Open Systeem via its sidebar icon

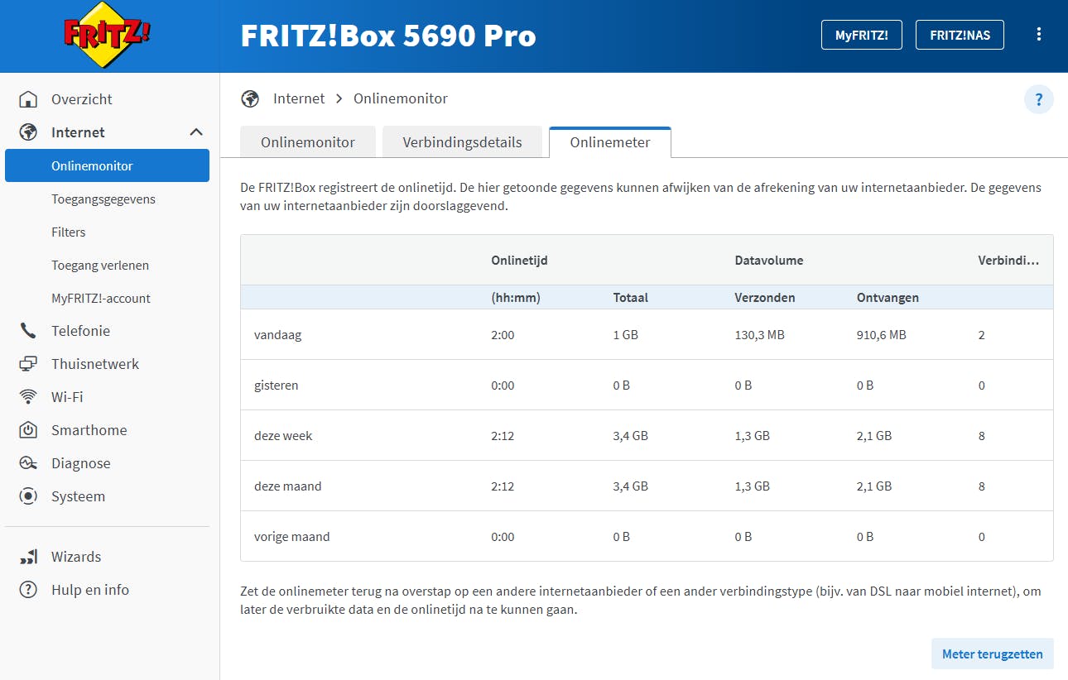pyautogui.click(x=27, y=496)
